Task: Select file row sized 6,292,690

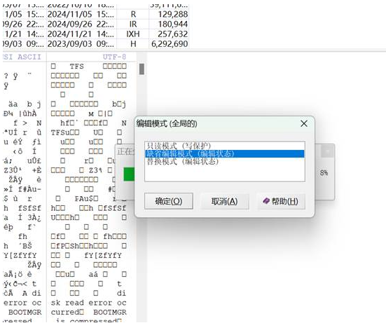Action: click(96, 44)
